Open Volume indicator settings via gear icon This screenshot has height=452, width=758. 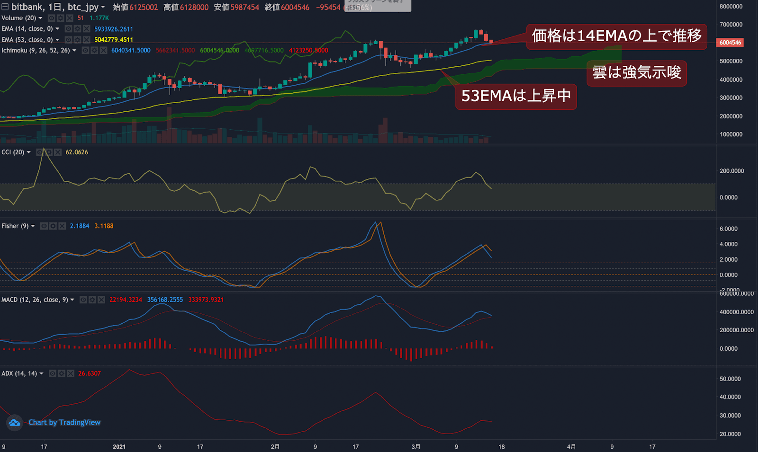click(x=61, y=18)
